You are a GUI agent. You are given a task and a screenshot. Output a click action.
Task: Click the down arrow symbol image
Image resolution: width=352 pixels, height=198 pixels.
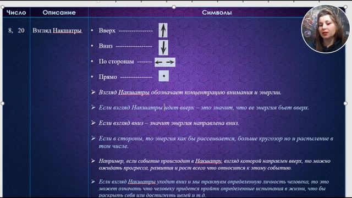coord(163,47)
